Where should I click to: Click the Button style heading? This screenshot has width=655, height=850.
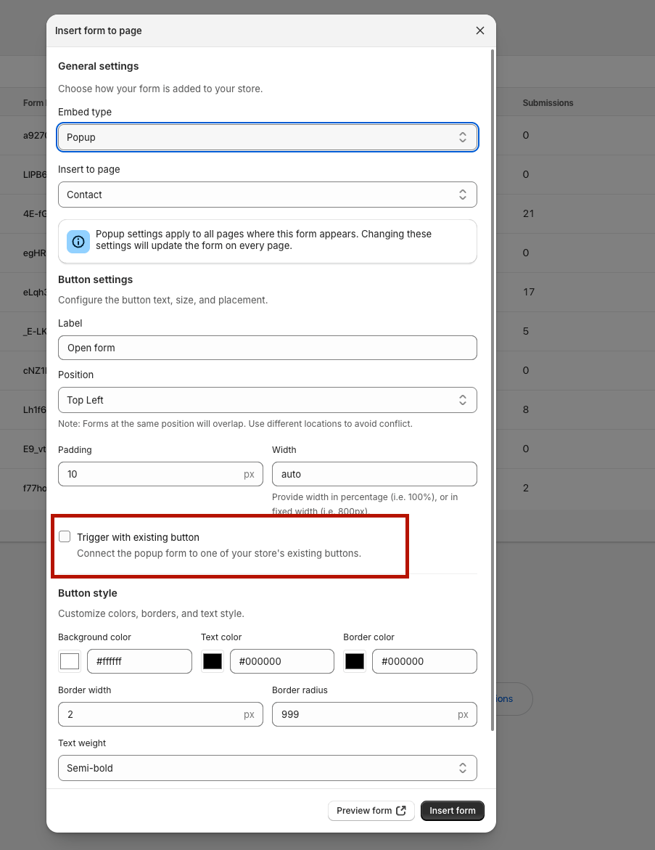coord(88,593)
